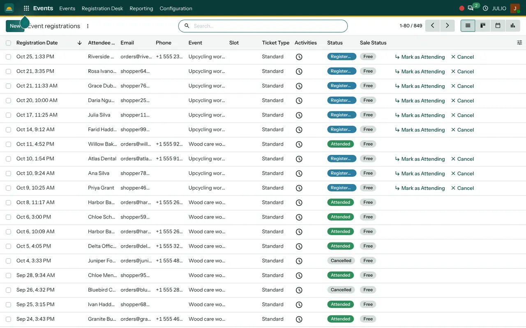Open the conversations chat icon with badge

(471, 8)
